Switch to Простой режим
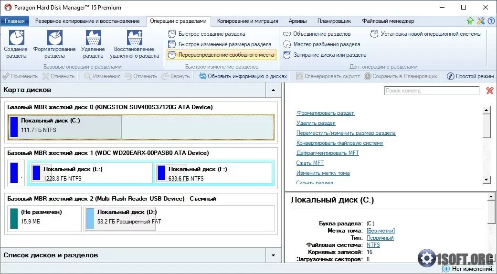The image size is (497, 274). 470,76
